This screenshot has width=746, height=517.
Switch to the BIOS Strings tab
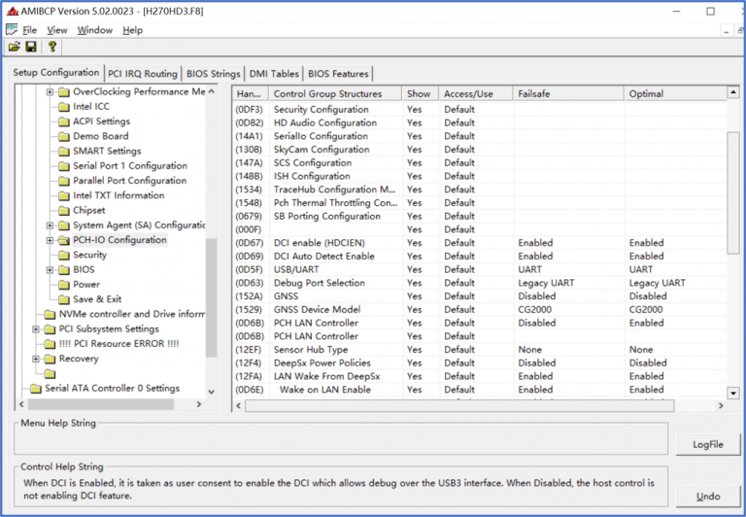[214, 74]
